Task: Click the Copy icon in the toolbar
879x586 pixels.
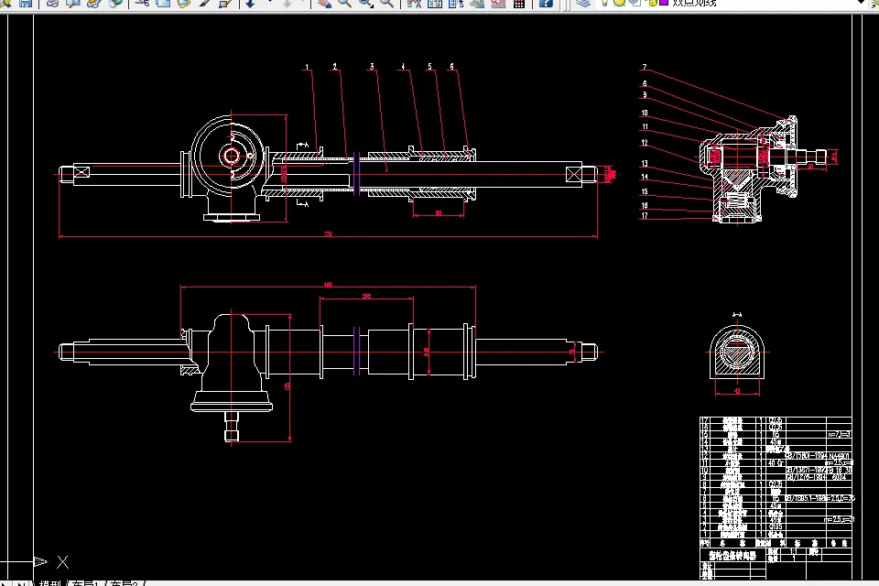Action: pyautogui.click(x=163, y=3)
